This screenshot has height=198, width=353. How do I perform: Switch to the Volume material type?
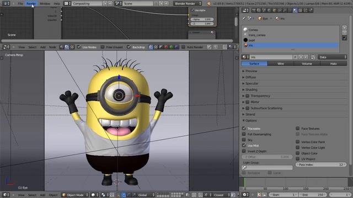point(307,64)
